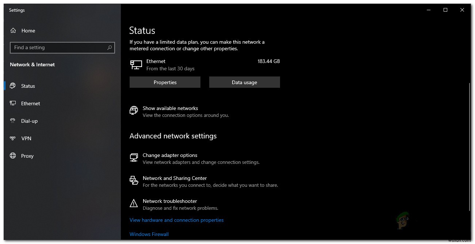This screenshot has width=475, height=244.
Task: Click the Ethernet monitor icon showing data usage
Action: click(136, 64)
